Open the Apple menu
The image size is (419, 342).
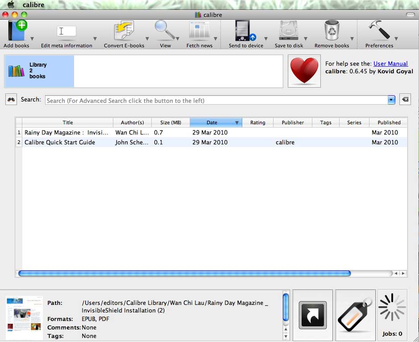click(x=11, y=4)
